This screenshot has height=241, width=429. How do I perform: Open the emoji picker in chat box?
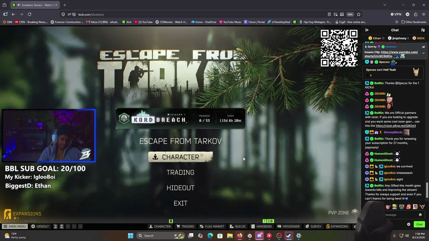pos(420,215)
